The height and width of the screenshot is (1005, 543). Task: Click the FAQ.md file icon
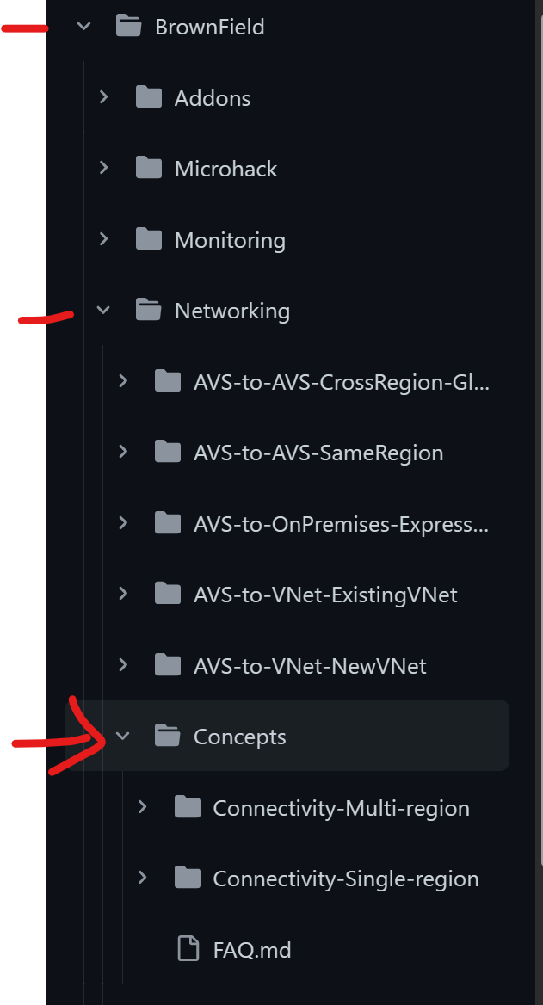[187, 949]
